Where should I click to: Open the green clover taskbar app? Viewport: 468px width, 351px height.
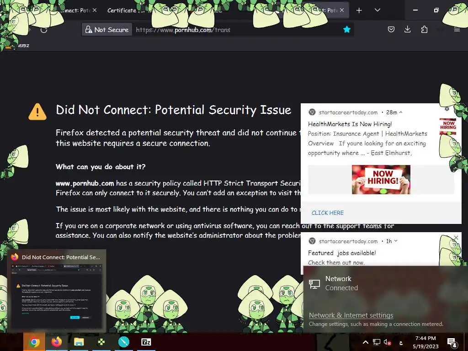pyautogui.click(x=101, y=342)
